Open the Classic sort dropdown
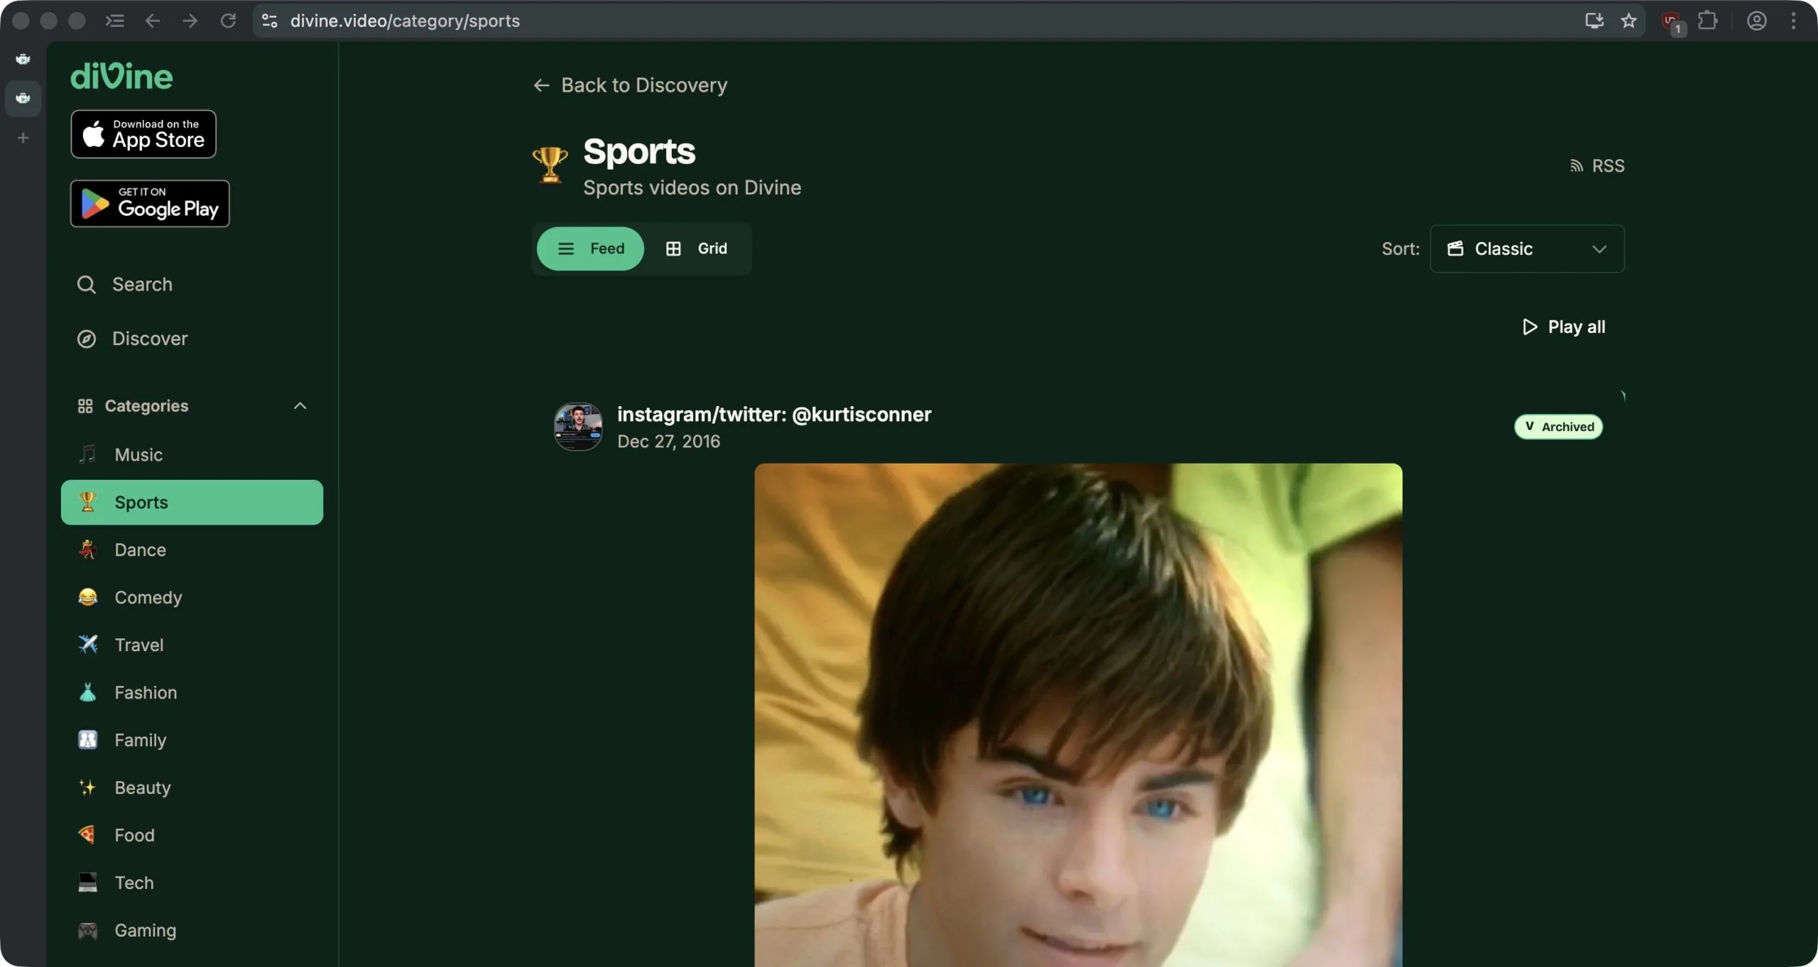The image size is (1818, 967). pyautogui.click(x=1527, y=249)
